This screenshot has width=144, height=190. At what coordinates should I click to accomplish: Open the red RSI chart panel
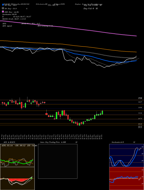pyautogui.click(x=126, y=178)
